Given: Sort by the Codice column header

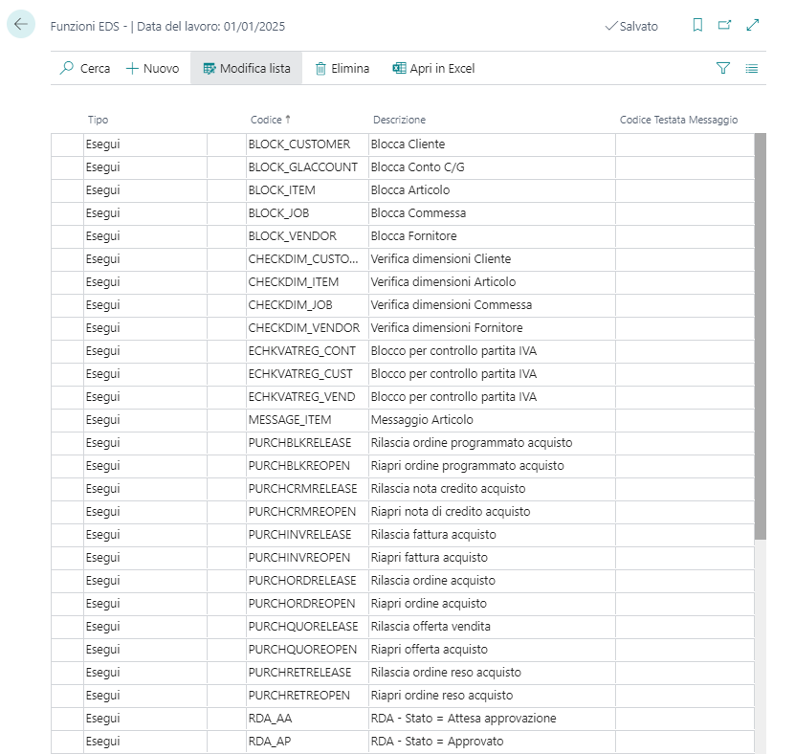Looking at the screenshot, I should pos(266,120).
